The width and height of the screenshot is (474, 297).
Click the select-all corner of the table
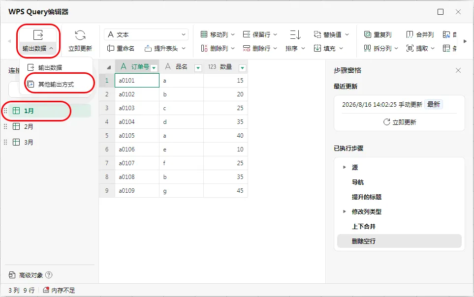pos(107,67)
